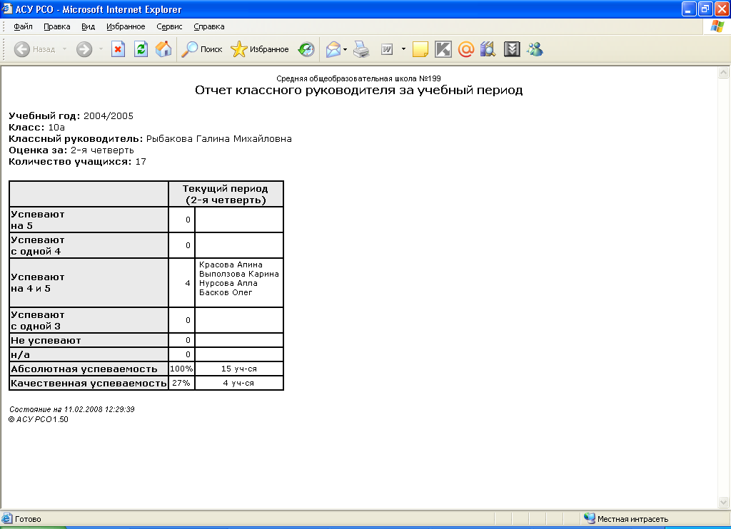The width and height of the screenshot is (731, 529).
Task: Click the yellow note icon
Action: point(420,49)
